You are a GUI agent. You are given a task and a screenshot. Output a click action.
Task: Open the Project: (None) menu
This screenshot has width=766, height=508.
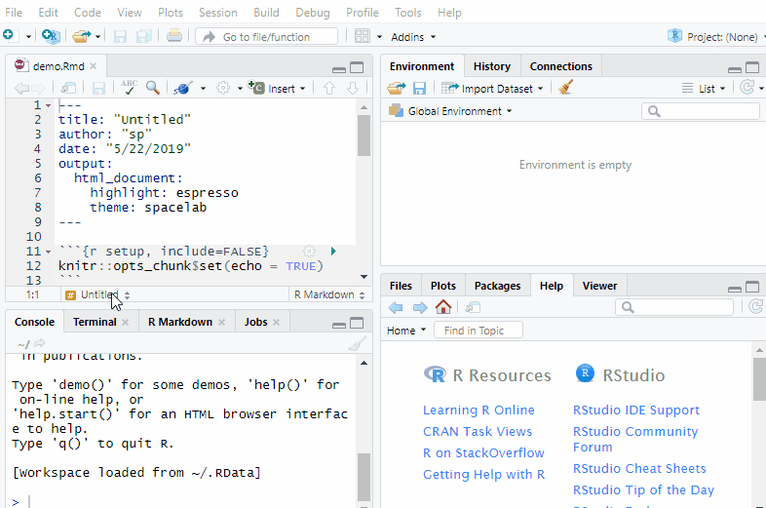pyautogui.click(x=715, y=37)
